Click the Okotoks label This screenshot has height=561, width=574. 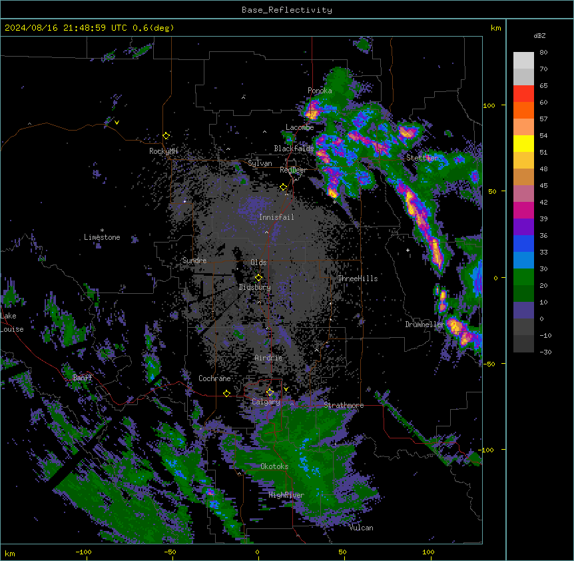click(x=274, y=466)
